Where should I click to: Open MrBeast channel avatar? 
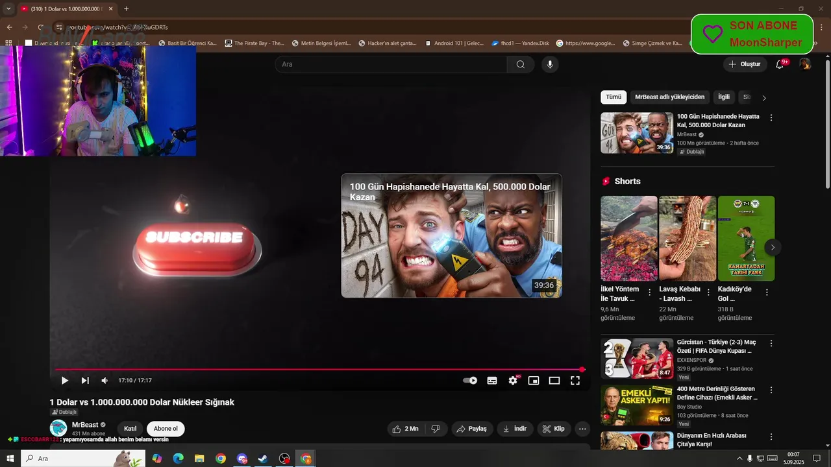tap(58, 428)
